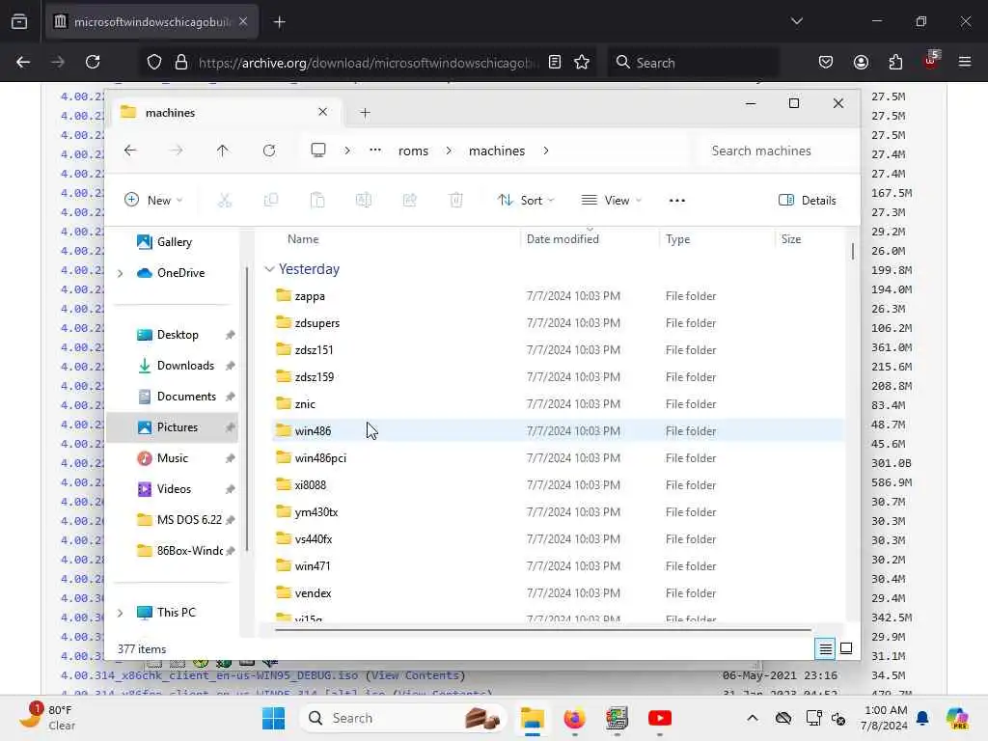
Task: Open Firefox extensions puzzle icon
Action: point(895,63)
